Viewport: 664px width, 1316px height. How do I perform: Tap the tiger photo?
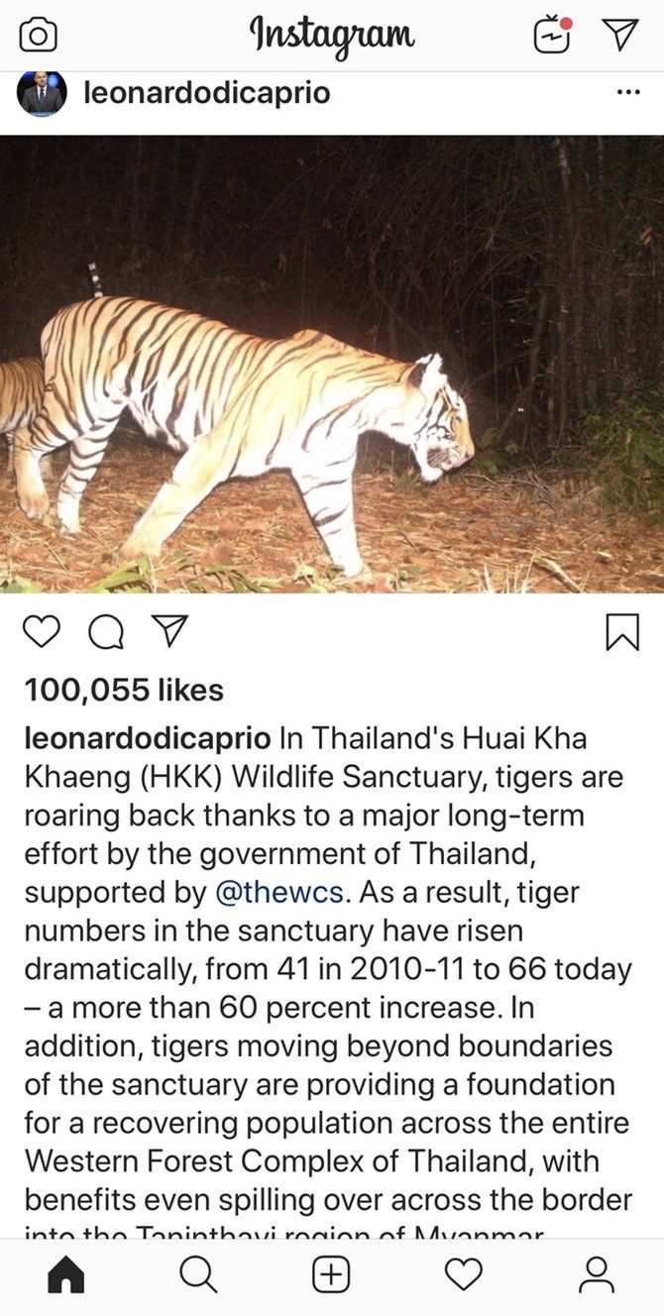click(332, 364)
